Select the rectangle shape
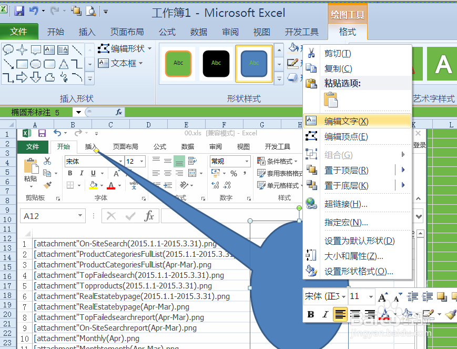This screenshot has height=349, width=457. (22, 64)
